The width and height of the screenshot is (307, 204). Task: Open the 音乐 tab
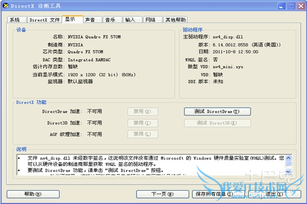[113, 20]
